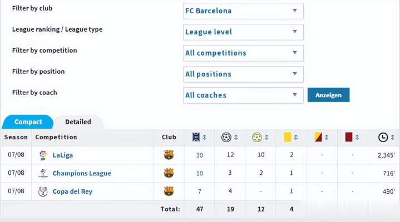Switch to the Detailed tab
The width and height of the screenshot is (400, 222).
click(x=78, y=122)
